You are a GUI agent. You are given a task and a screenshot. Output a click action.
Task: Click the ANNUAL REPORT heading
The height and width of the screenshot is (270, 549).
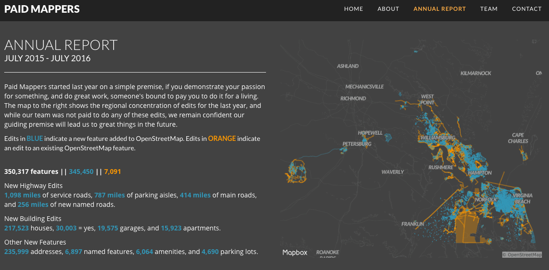(x=61, y=45)
